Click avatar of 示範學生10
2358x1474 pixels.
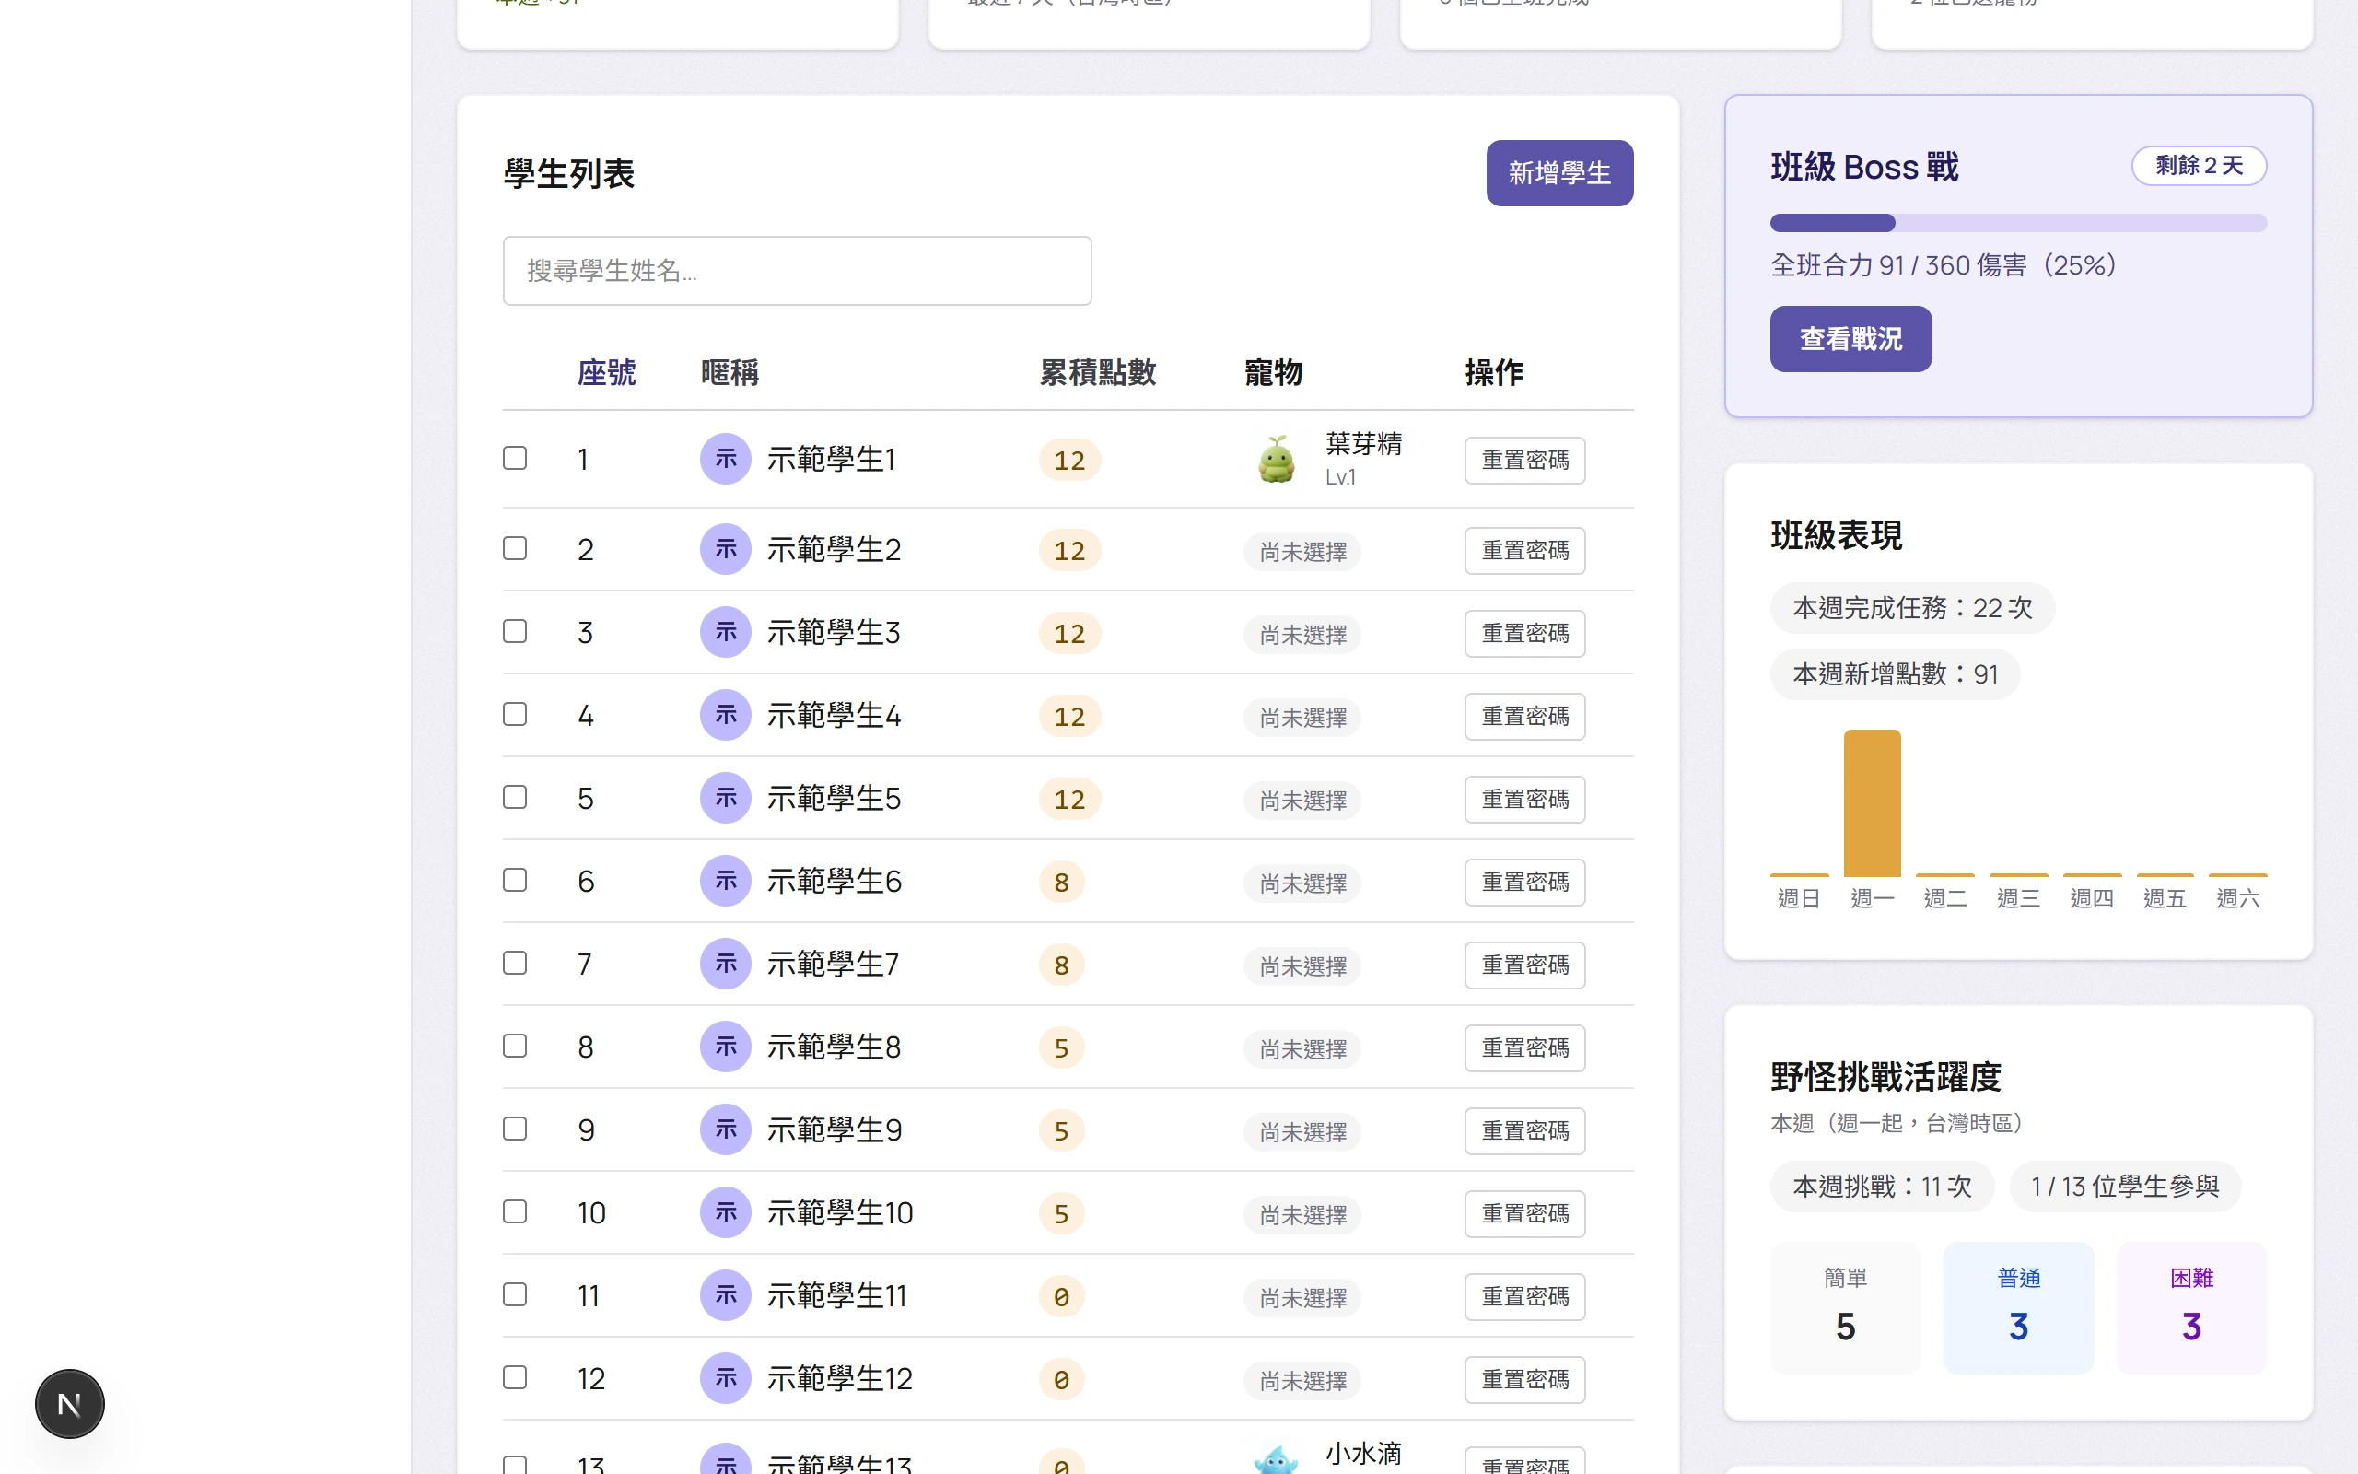tap(725, 1211)
